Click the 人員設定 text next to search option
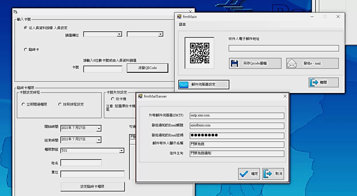 point(60,28)
